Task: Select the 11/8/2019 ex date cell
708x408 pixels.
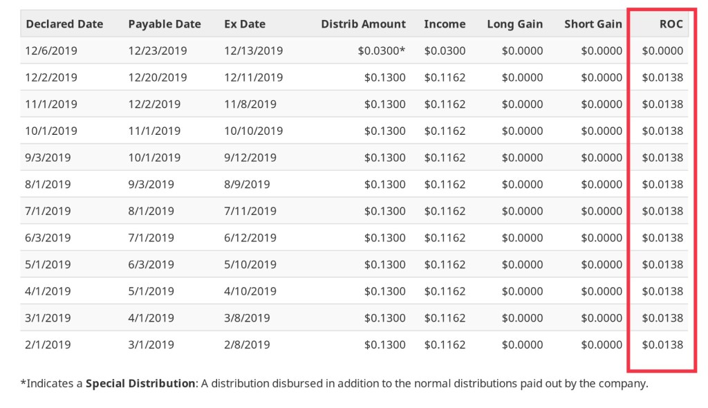Action: tap(250, 104)
